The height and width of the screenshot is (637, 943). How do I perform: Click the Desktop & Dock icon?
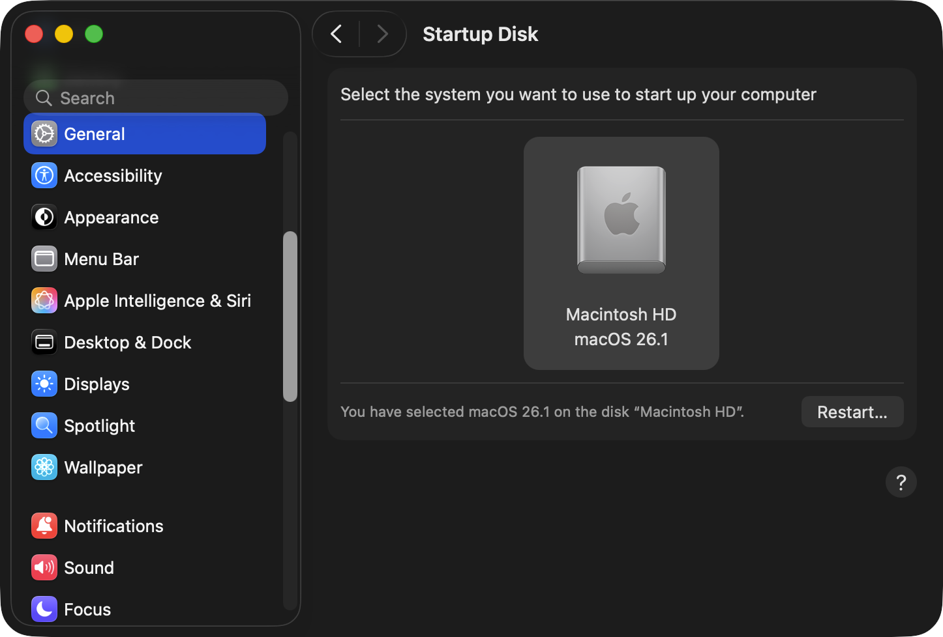click(x=44, y=342)
